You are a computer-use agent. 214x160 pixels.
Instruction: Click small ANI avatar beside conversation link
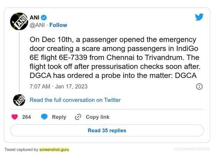click(x=19, y=100)
